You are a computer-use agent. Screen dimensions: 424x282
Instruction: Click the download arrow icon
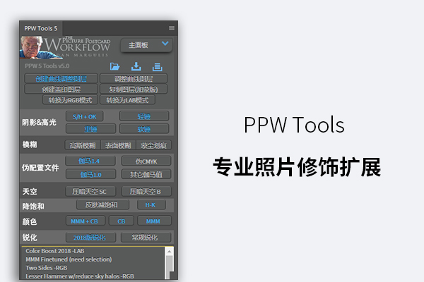(x=136, y=66)
